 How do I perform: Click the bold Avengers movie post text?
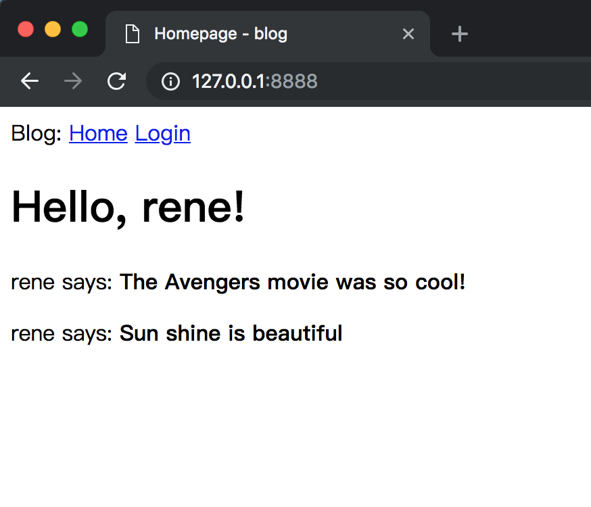(x=292, y=282)
